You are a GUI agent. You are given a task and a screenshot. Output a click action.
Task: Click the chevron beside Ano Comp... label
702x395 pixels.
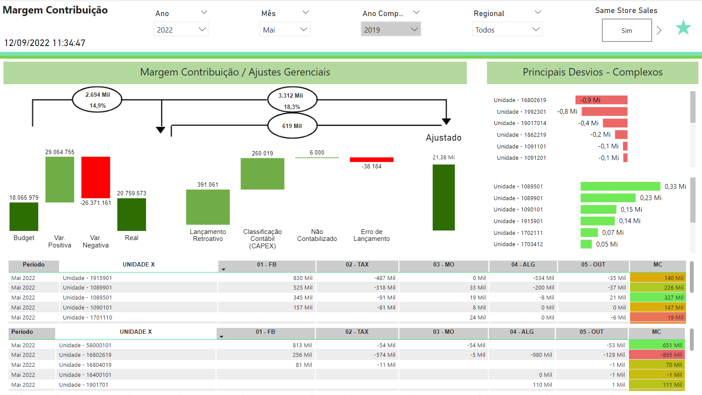[416, 13]
